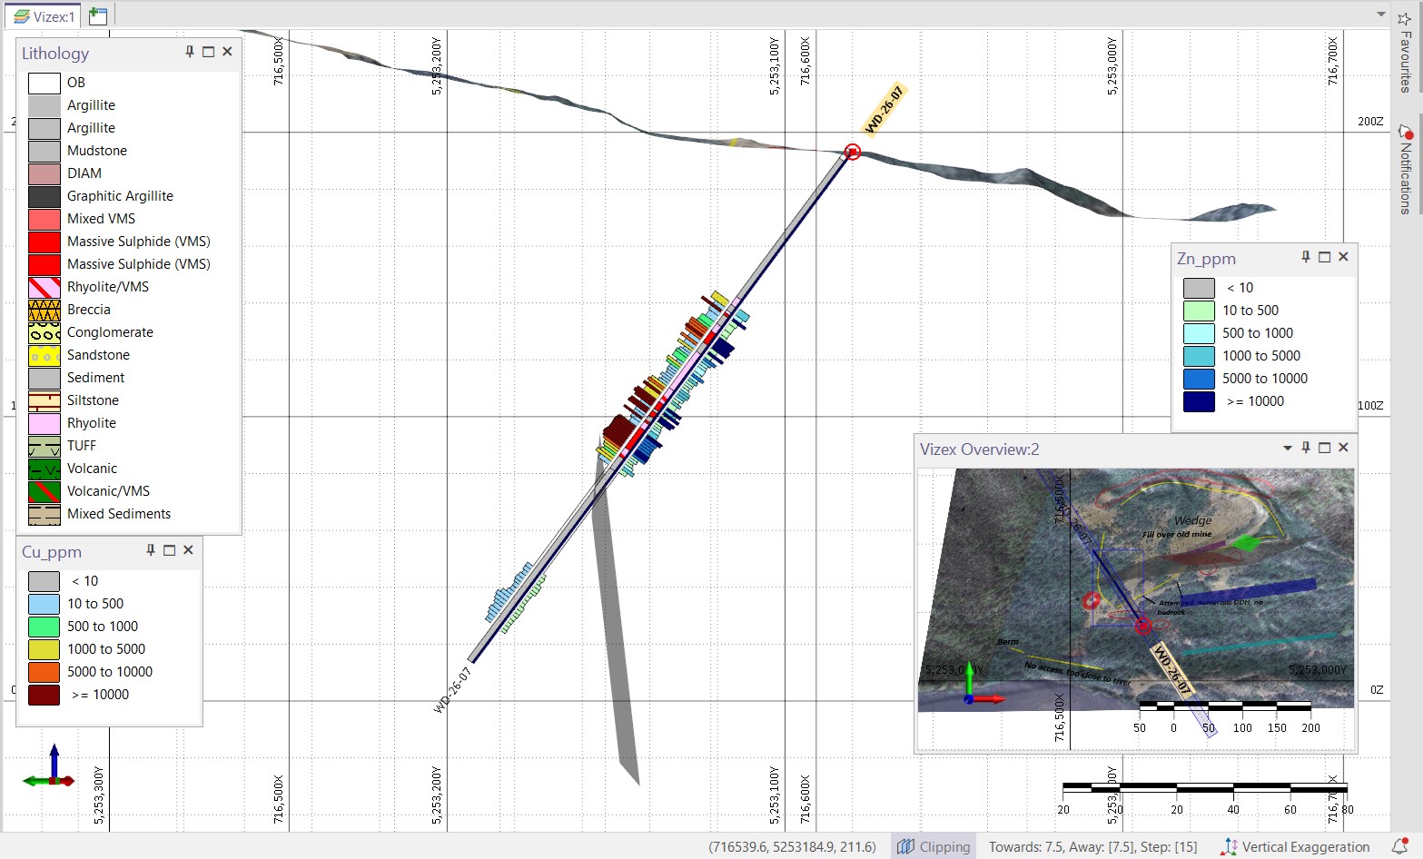Click the Conglomerate pattern swatch

[44, 332]
